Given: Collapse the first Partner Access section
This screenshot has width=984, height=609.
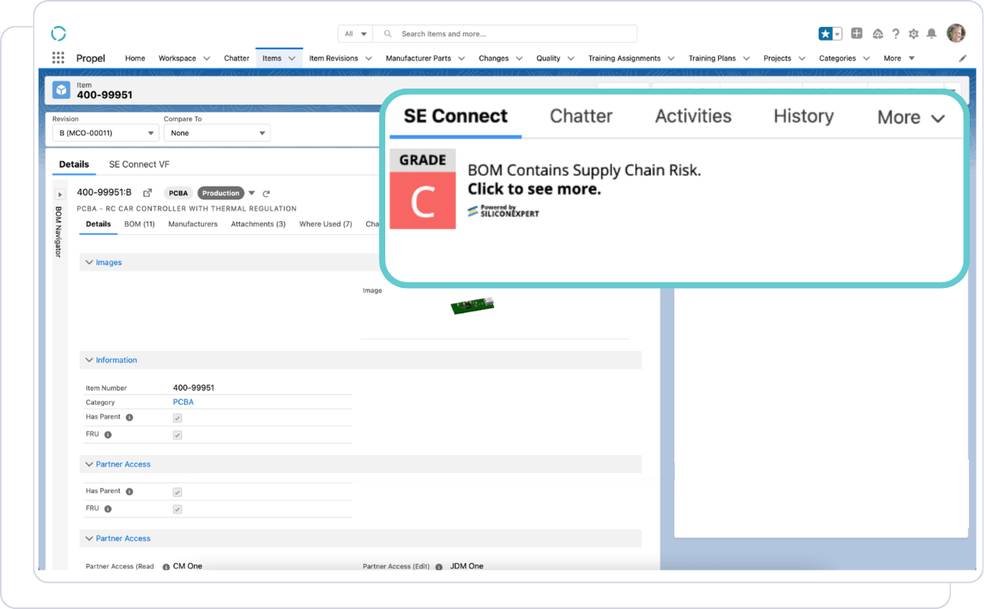Looking at the screenshot, I should 89,464.
